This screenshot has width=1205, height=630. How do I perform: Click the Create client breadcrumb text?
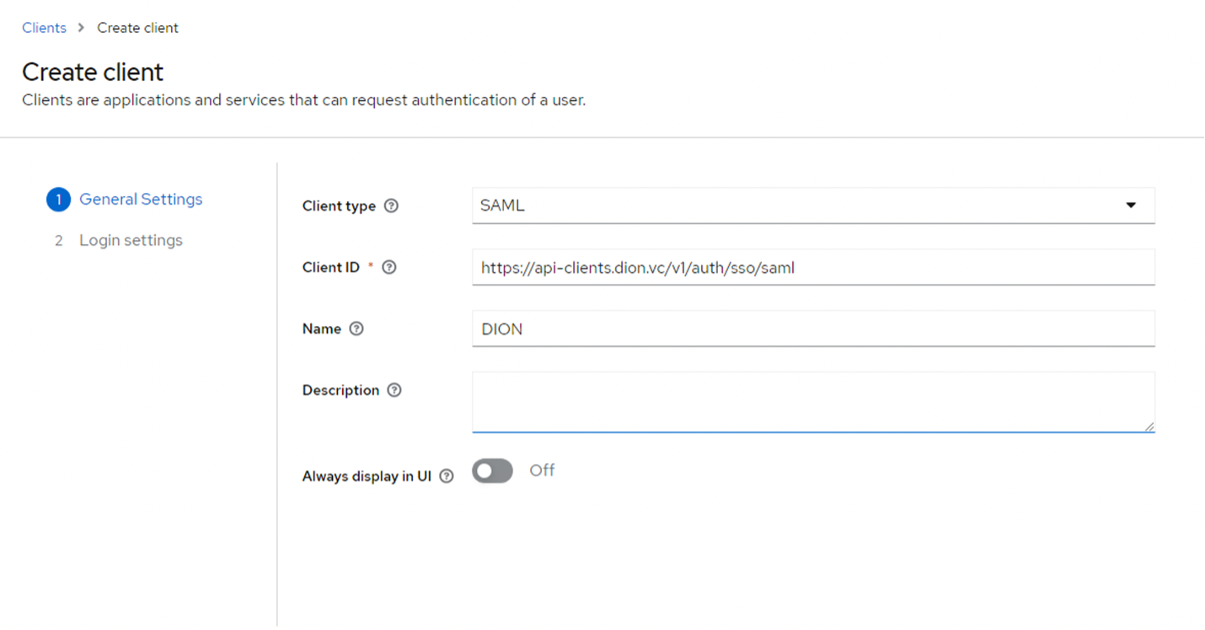click(137, 28)
